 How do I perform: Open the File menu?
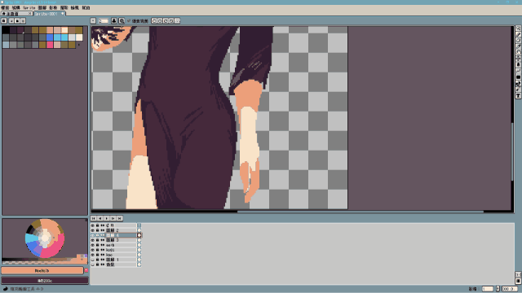point(5,7)
